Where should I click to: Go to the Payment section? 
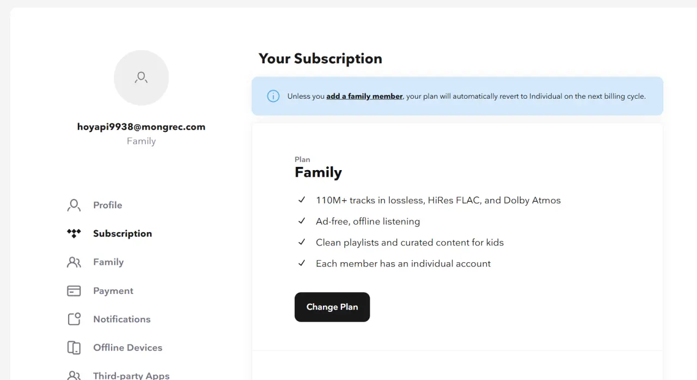pyautogui.click(x=113, y=291)
